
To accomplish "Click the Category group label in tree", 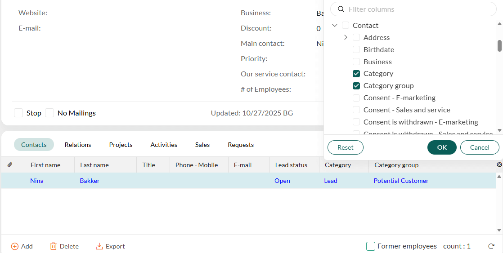I will 388,86.
